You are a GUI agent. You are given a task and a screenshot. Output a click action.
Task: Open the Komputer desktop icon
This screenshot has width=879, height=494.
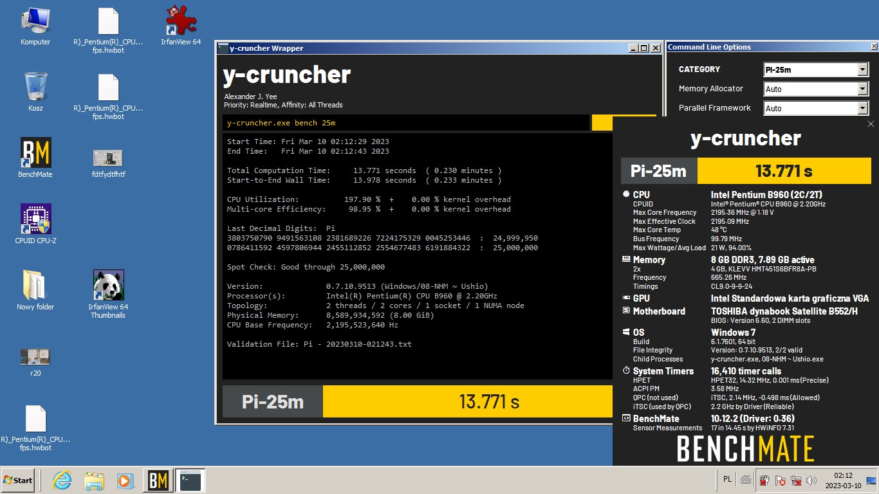pos(35,26)
